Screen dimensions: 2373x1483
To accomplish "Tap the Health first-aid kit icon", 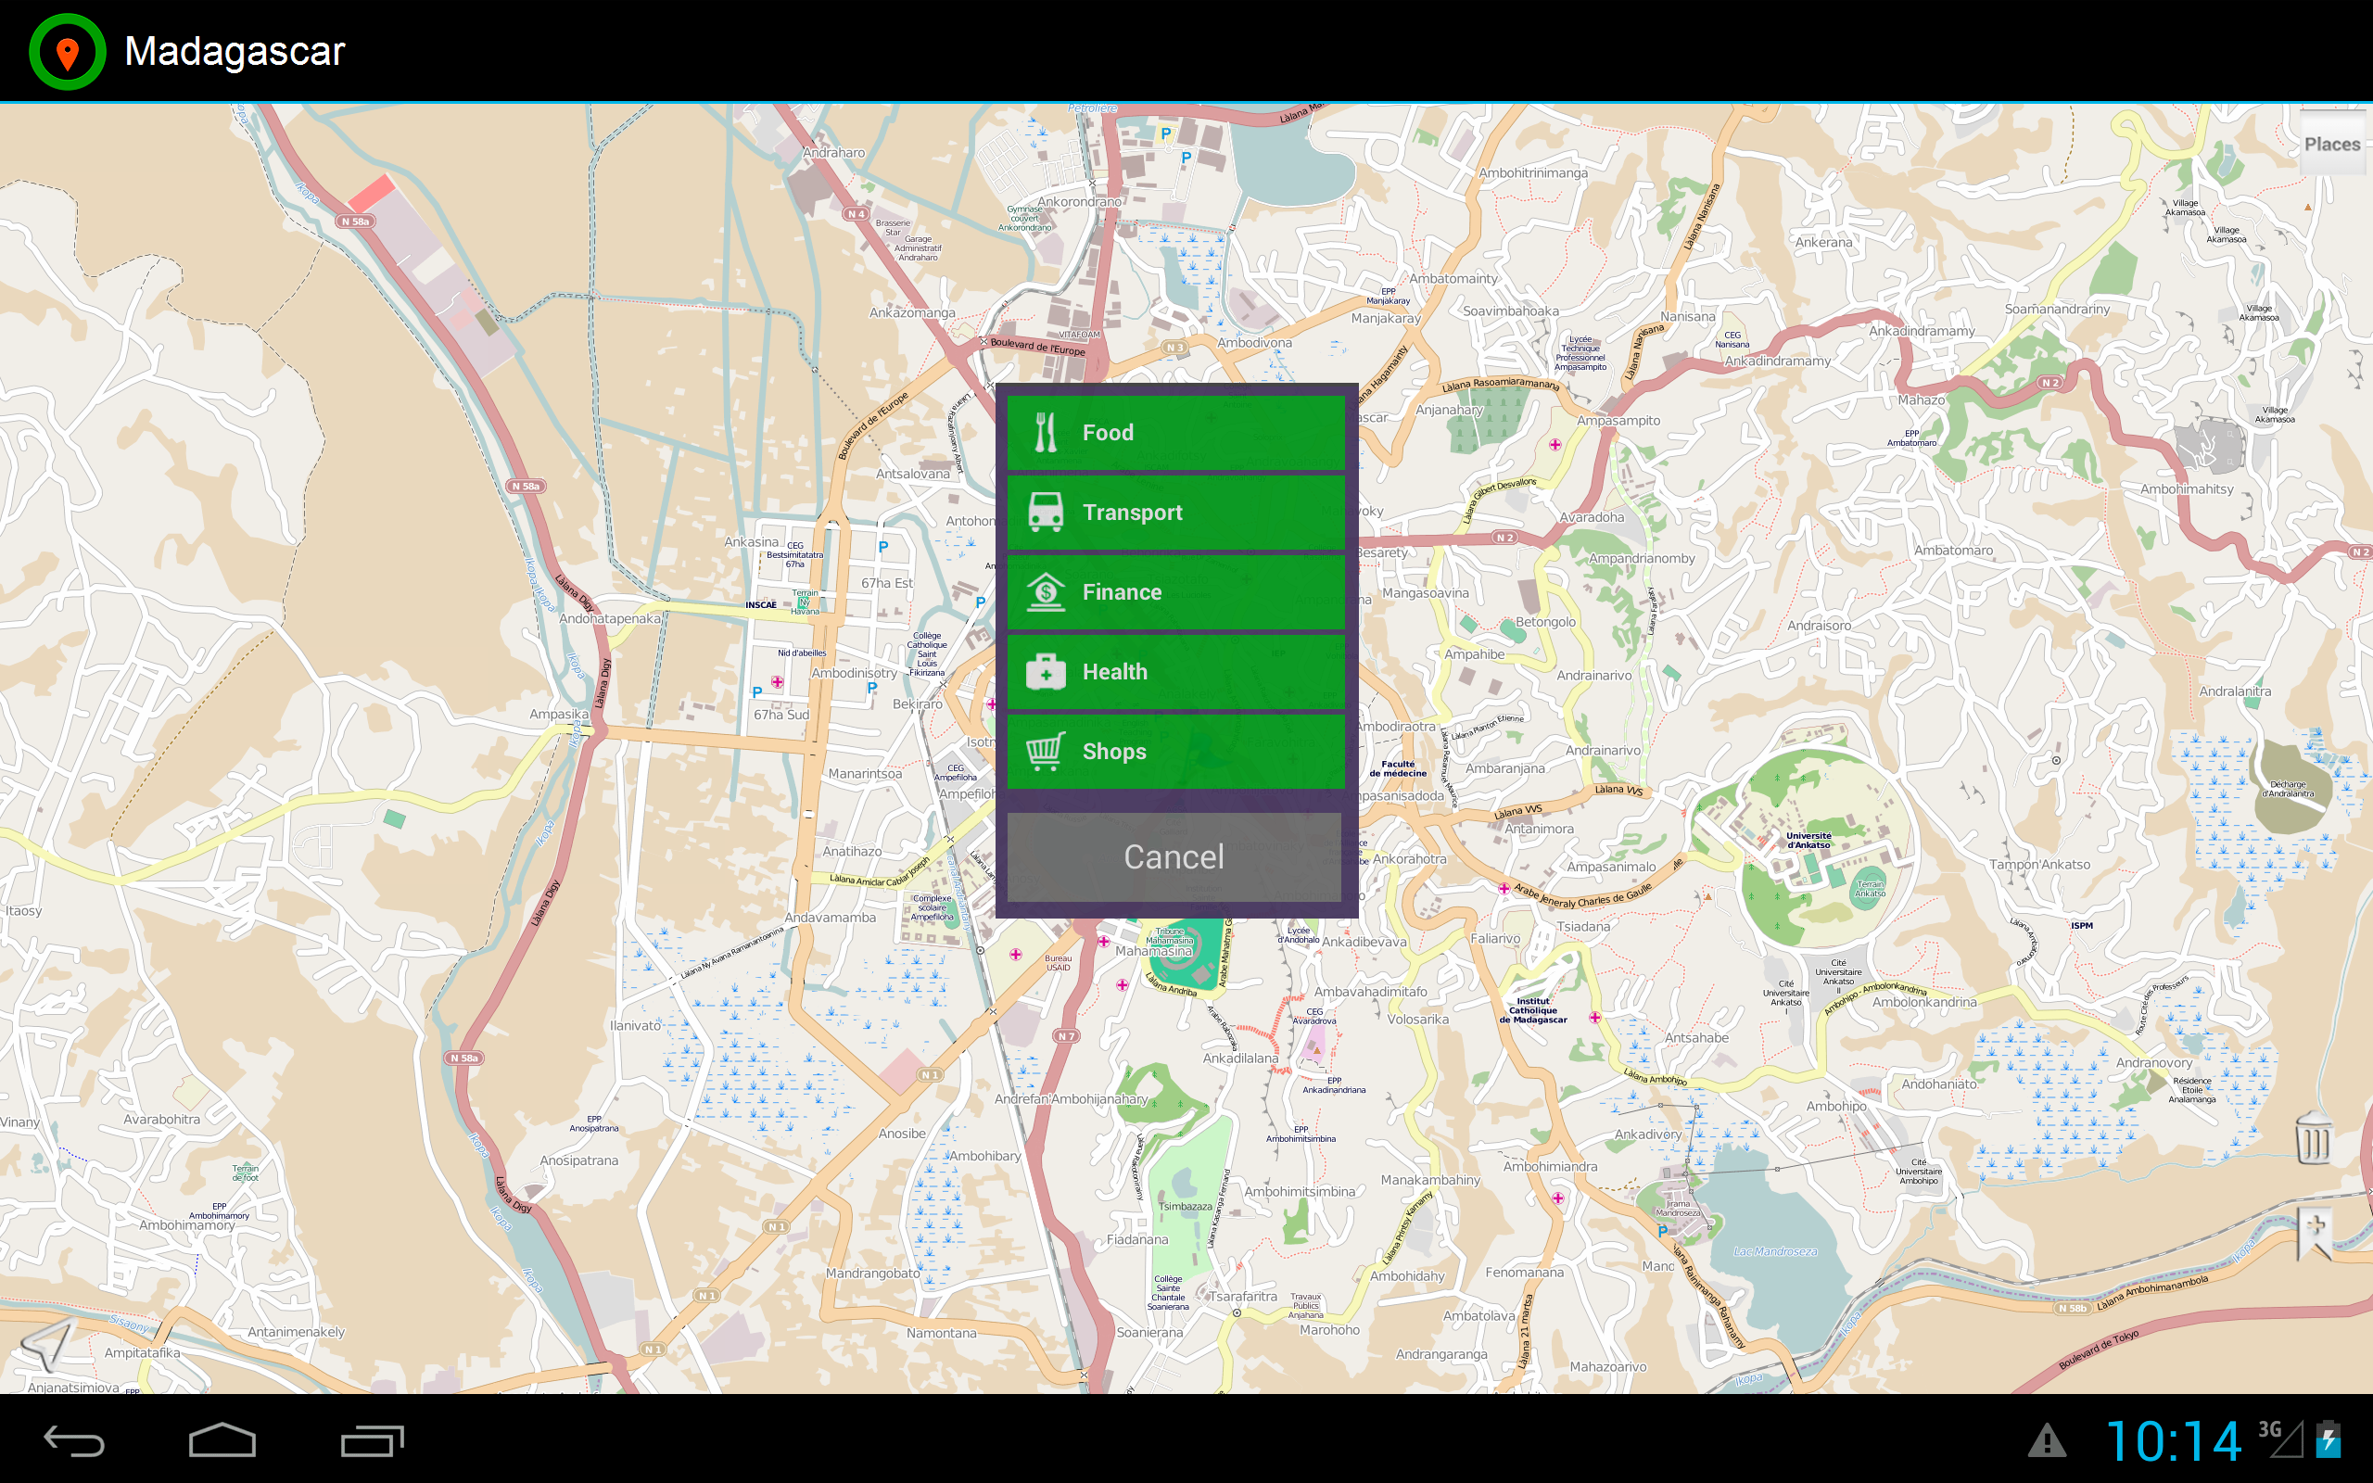I will coord(1046,672).
